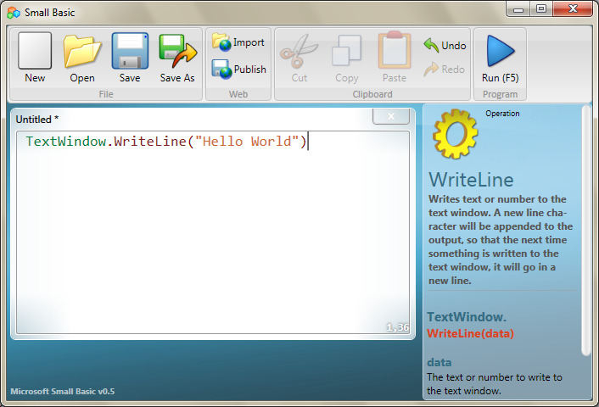Click the "Operation" label by the gear

click(x=502, y=114)
